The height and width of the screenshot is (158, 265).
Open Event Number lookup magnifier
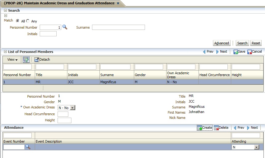[x=28, y=147]
